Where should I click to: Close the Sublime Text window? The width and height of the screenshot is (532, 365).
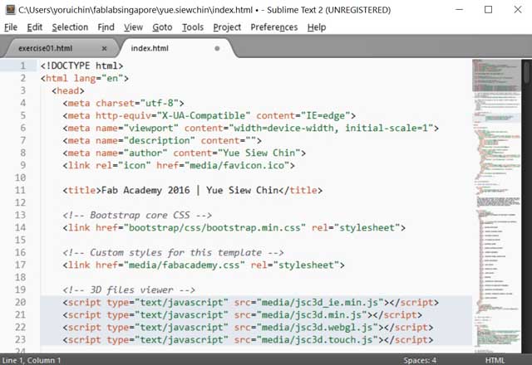[518, 9]
